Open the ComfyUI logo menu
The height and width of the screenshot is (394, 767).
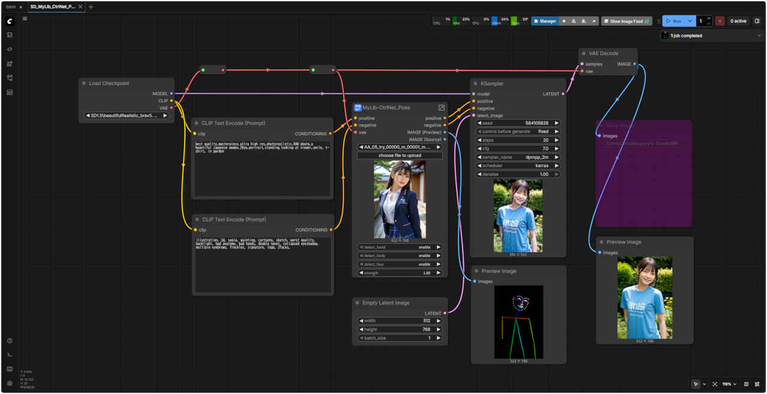tap(10, 21)
